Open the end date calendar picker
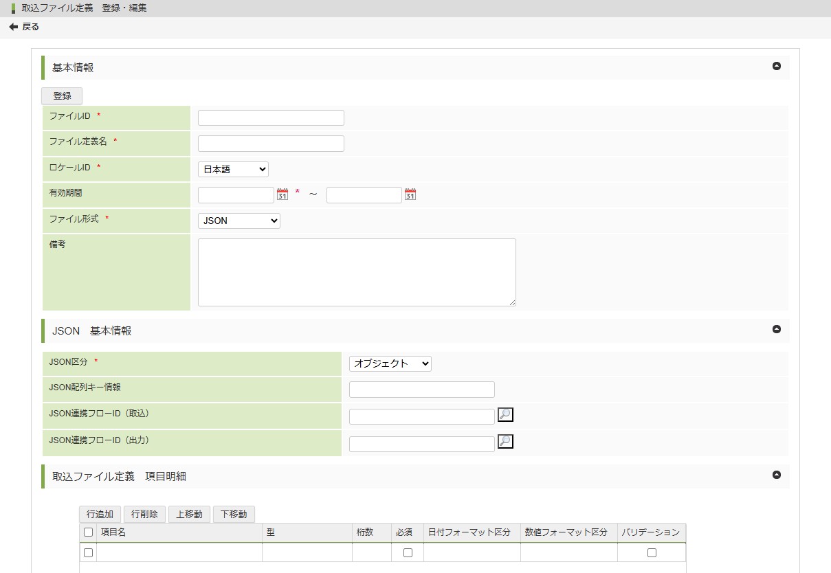Screen dimensions: 831x573 click(410, 194)
